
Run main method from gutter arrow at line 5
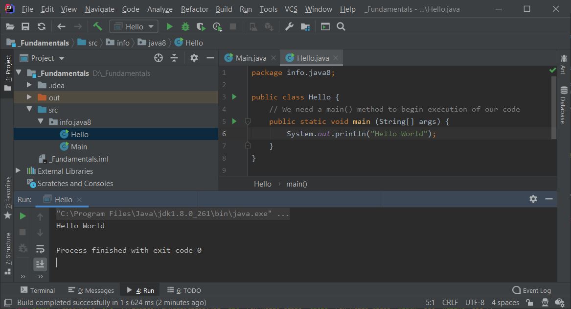(234, 121)
